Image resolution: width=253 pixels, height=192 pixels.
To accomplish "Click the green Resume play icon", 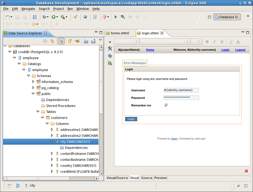I will (x=115, y=17).
